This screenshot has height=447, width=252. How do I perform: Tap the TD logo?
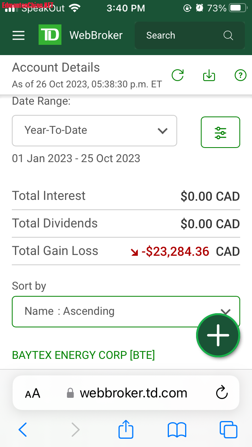pos(50,35)
